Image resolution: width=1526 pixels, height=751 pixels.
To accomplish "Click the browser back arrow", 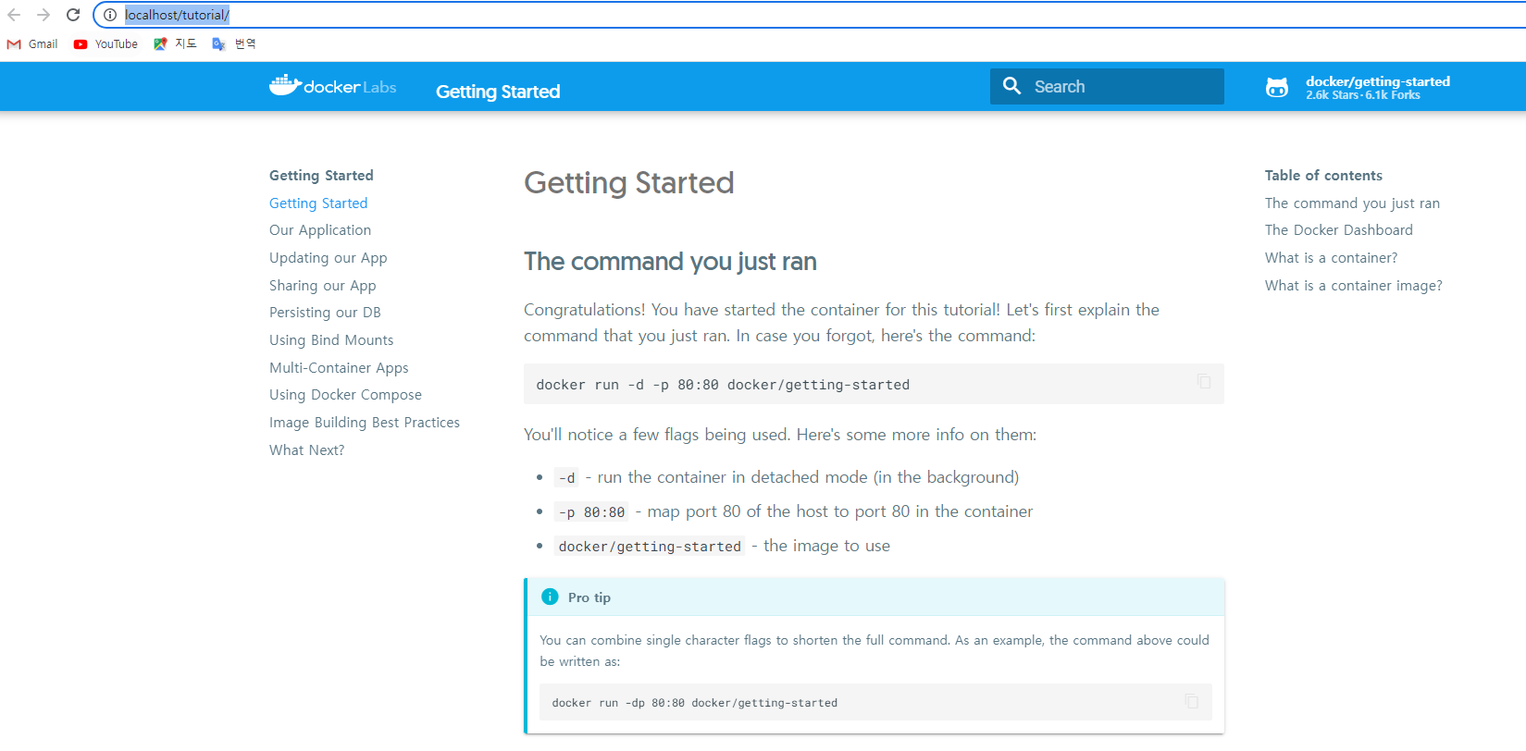I will (x=14, y=15).
